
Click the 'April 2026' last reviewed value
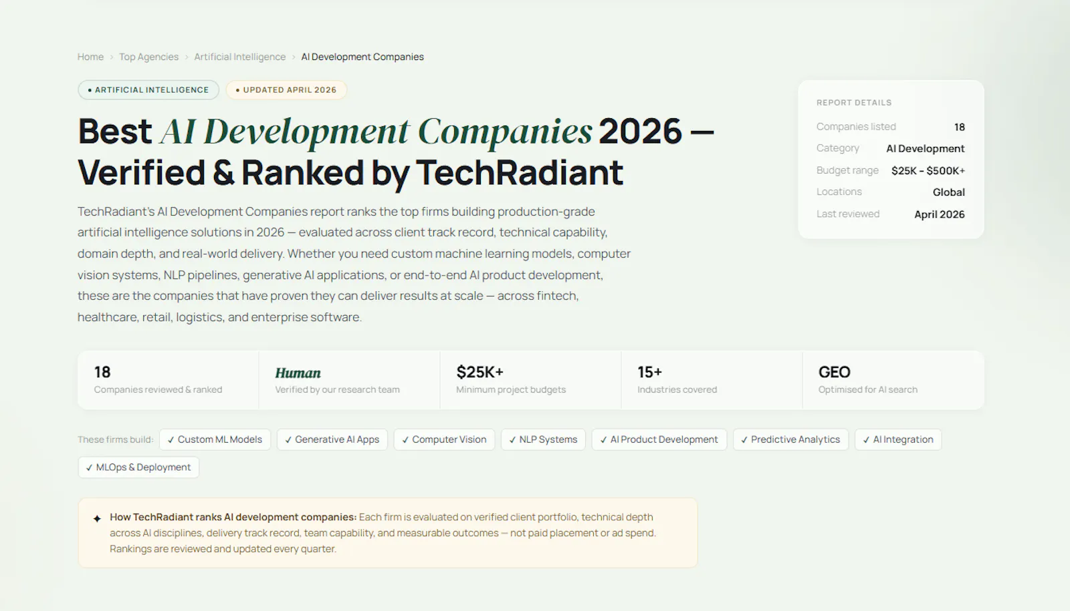point(940,214)
